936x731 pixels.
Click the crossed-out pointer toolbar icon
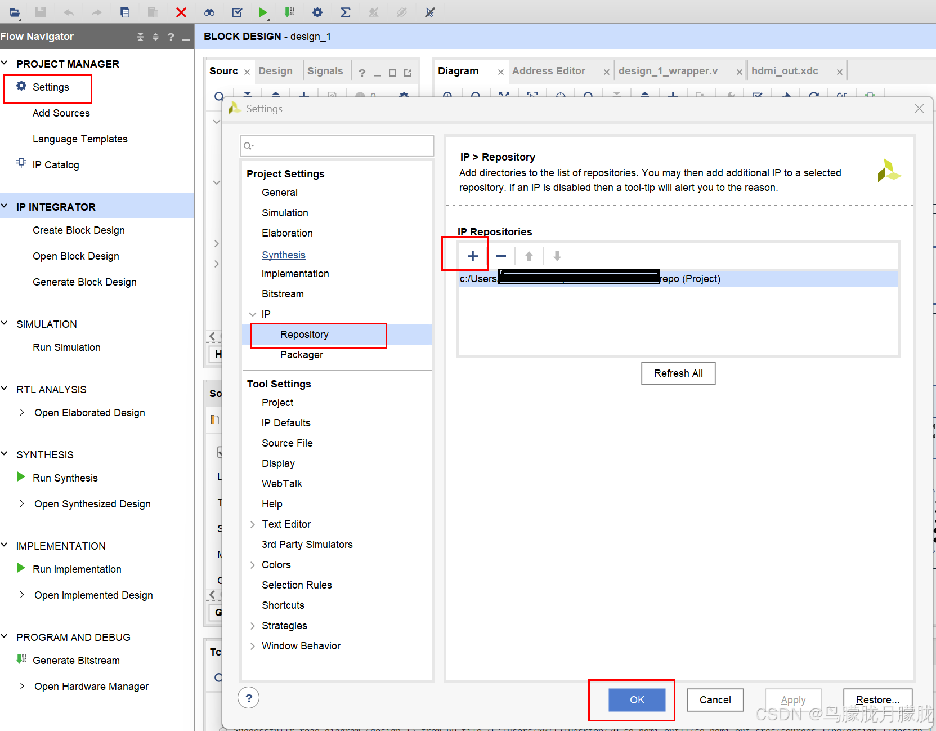tap(430, 12)
